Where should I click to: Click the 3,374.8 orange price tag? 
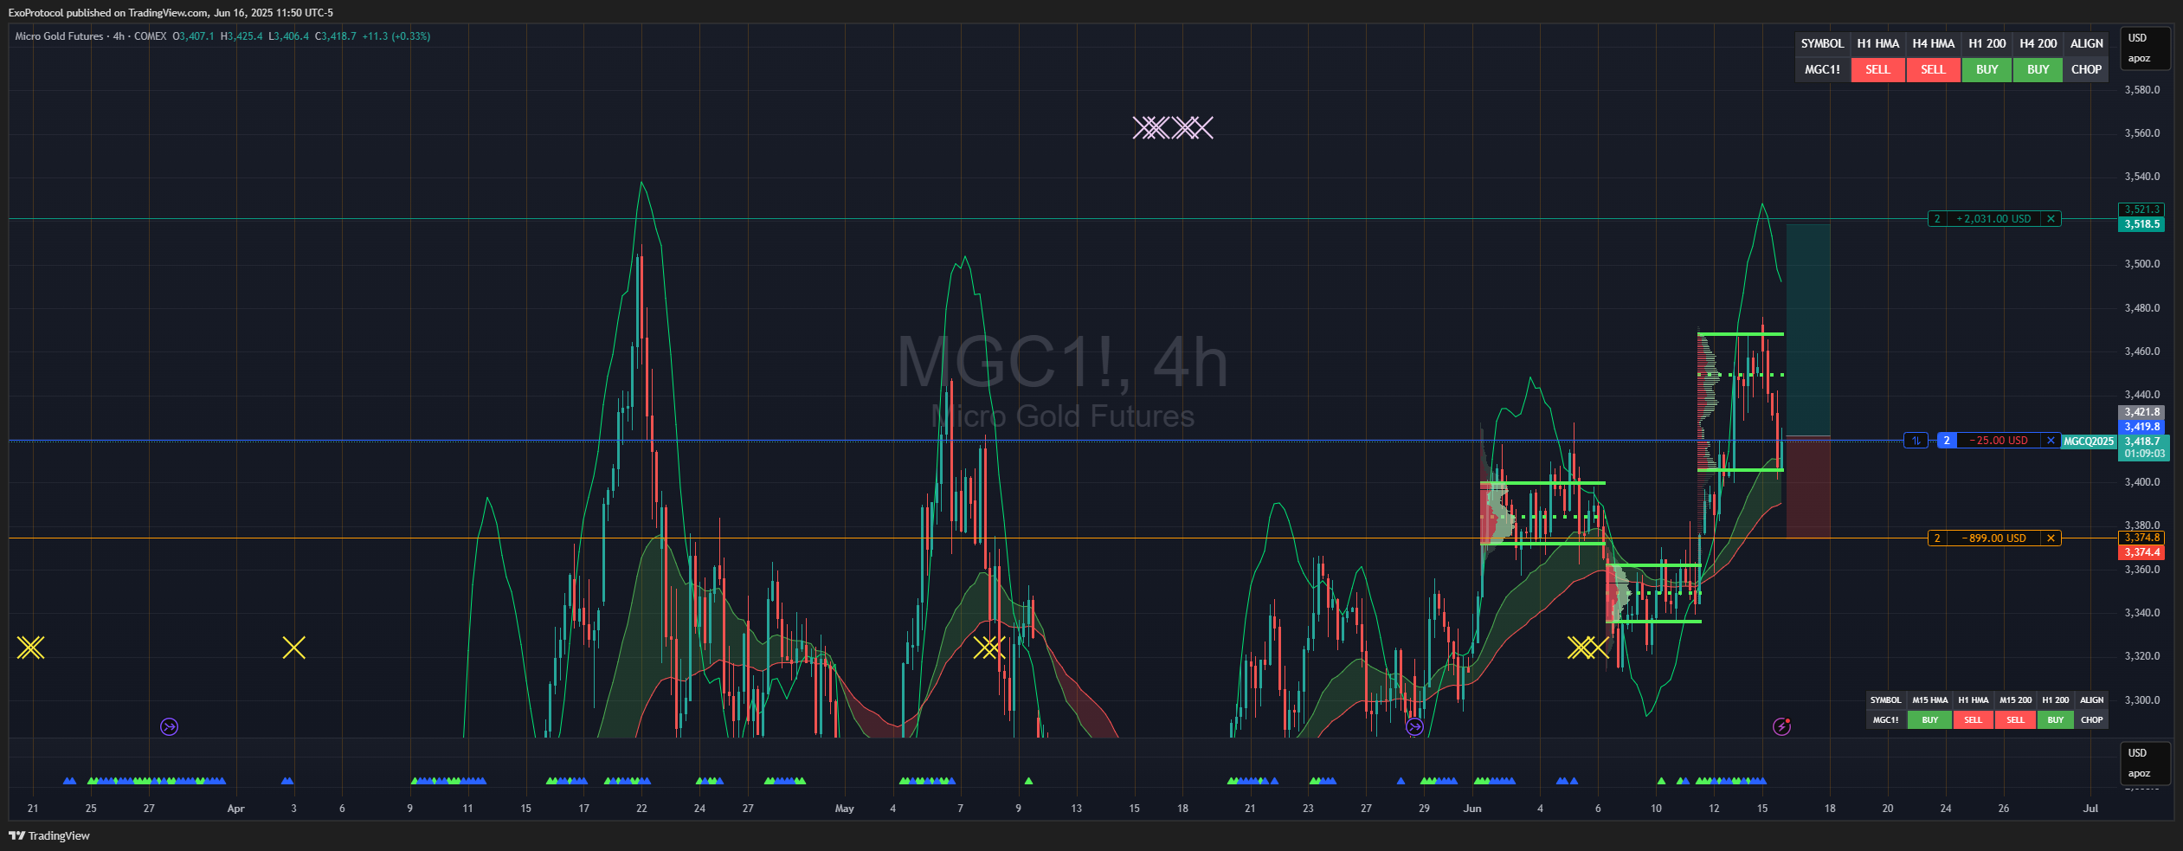point(2142,538)
